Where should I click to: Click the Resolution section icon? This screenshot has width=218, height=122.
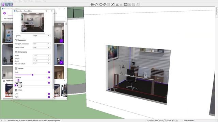coord(16,40)
